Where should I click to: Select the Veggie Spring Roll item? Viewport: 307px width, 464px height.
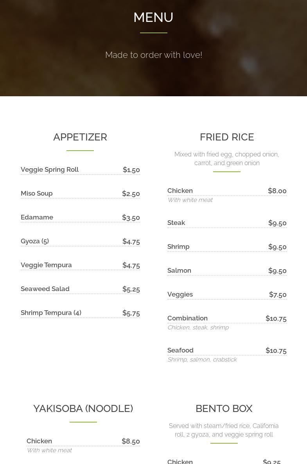pyautogui.click(x=80, y=170)
